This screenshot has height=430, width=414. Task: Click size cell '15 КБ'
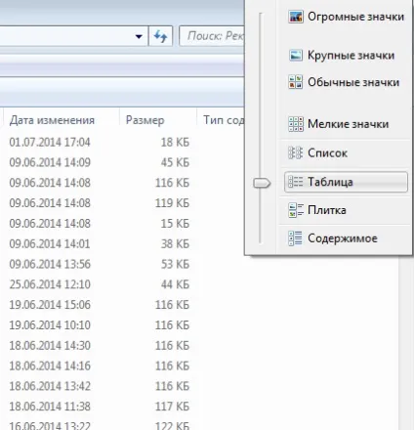coord(175,224)
